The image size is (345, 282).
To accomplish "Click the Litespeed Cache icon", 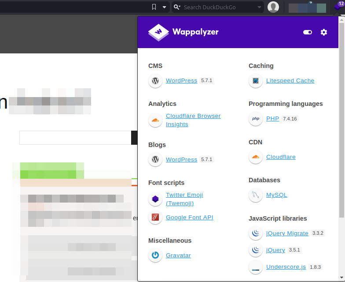I will coord(256,81).
